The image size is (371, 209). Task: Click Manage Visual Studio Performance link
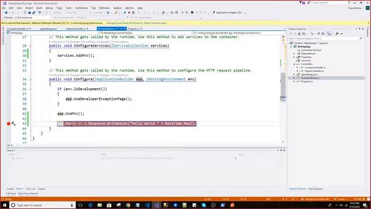point(125,23)
